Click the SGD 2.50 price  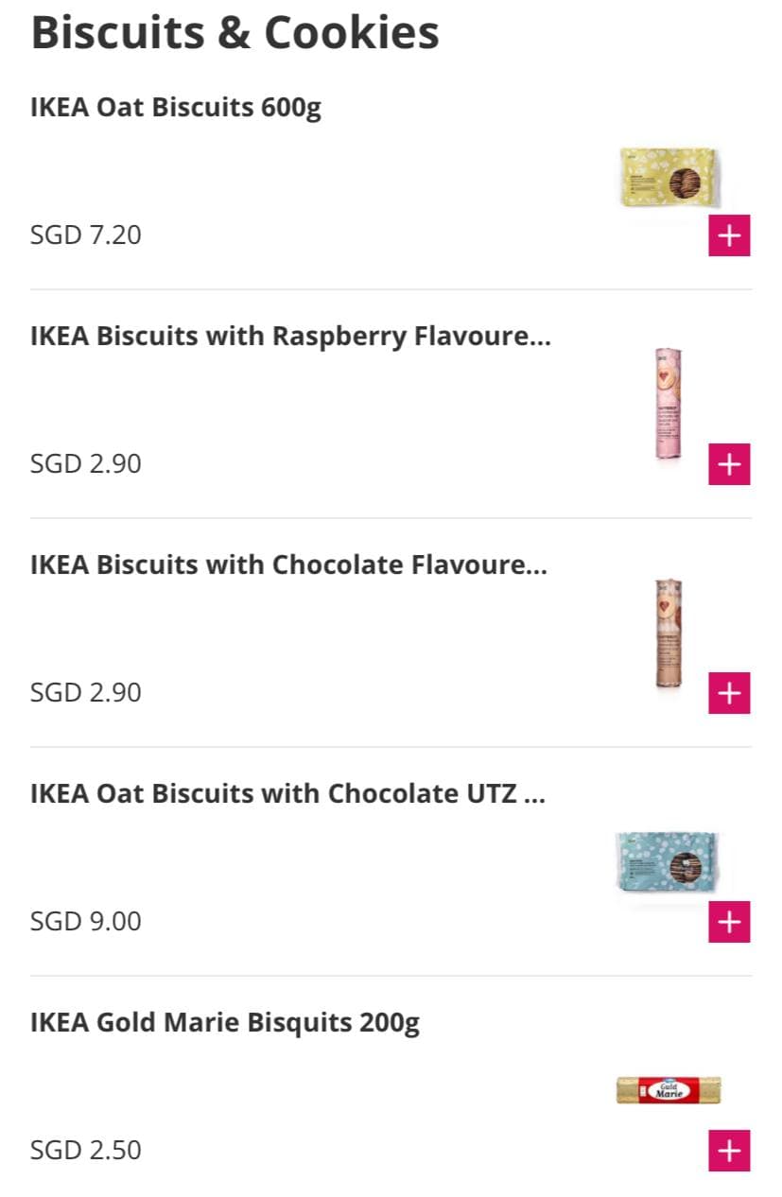point(86,1150)
